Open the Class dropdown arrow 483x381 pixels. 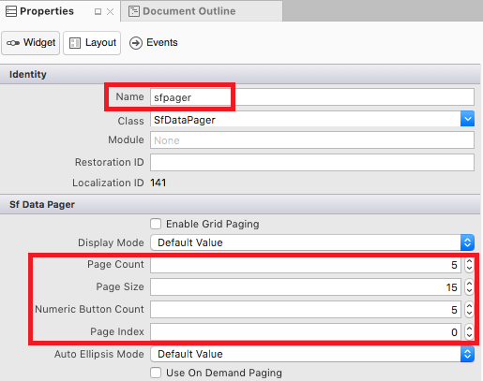(x=467, y=119)
